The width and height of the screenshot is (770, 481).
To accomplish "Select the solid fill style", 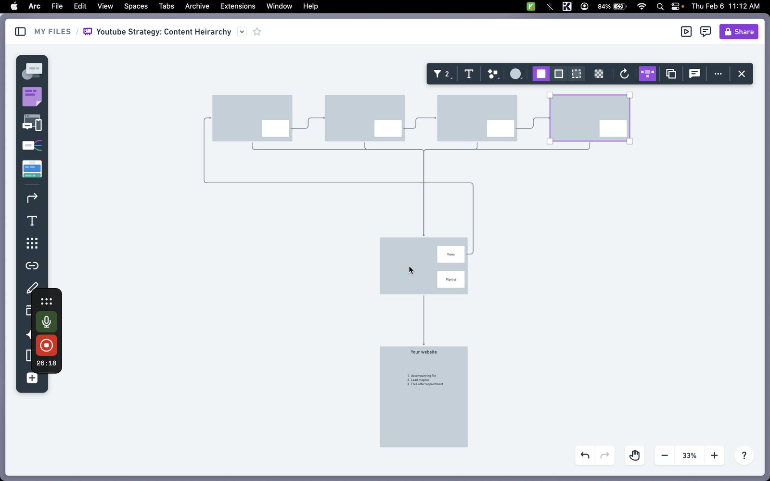I will [x=541, y=74].
